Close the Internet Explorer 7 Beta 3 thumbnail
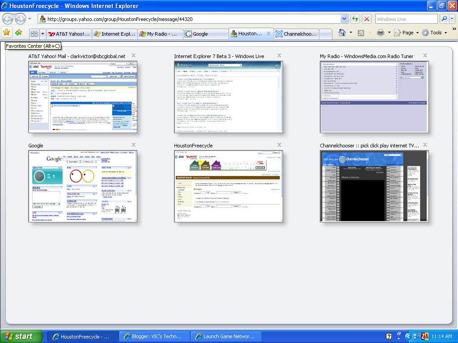458x343 pixels. coord(279,55)
